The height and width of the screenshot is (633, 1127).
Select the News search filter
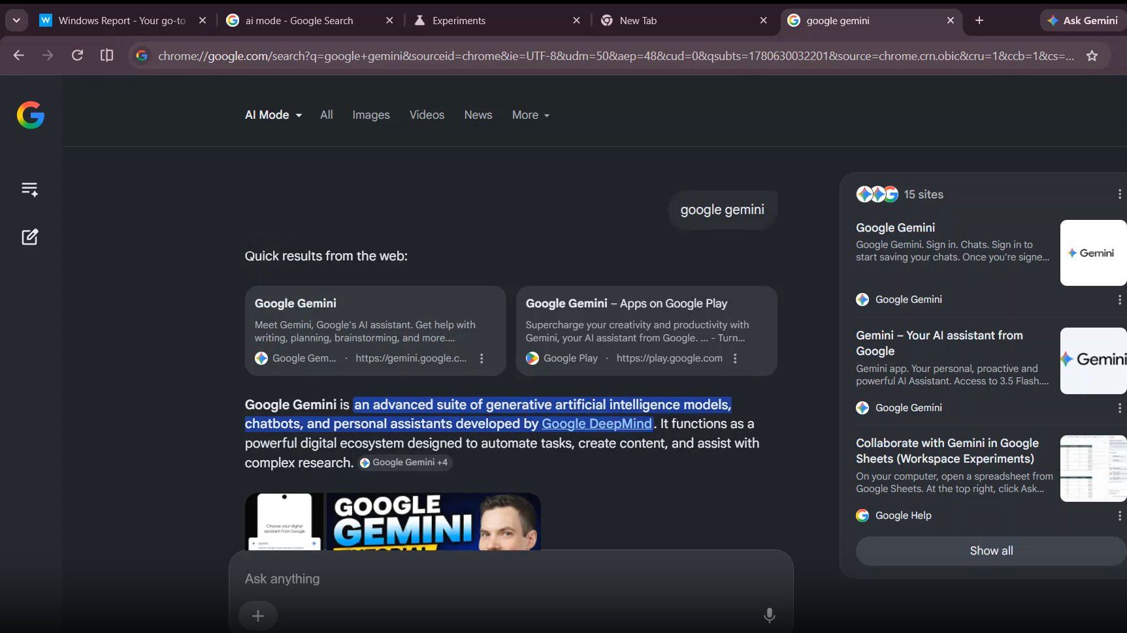coord(478,115)
